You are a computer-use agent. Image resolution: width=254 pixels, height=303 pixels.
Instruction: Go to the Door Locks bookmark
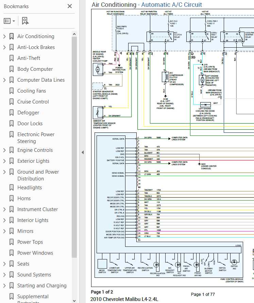coord(30,124)
